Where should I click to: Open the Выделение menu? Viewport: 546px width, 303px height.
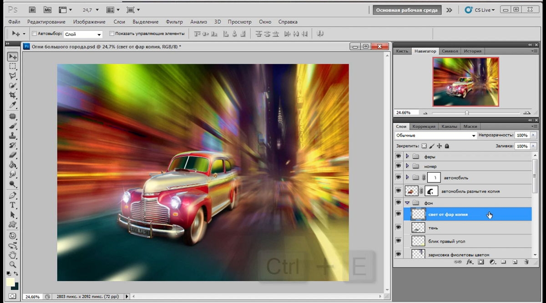146,22
